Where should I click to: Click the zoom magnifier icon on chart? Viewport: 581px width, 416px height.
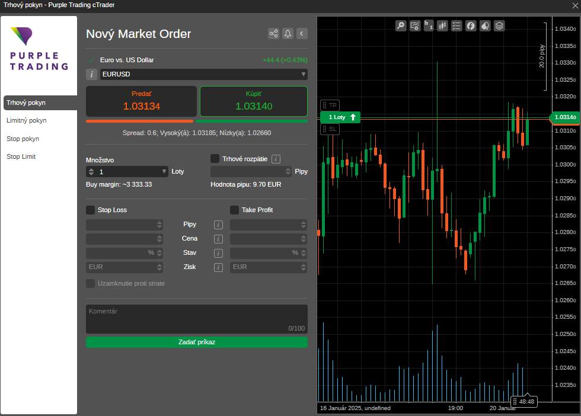click(401, 26)
